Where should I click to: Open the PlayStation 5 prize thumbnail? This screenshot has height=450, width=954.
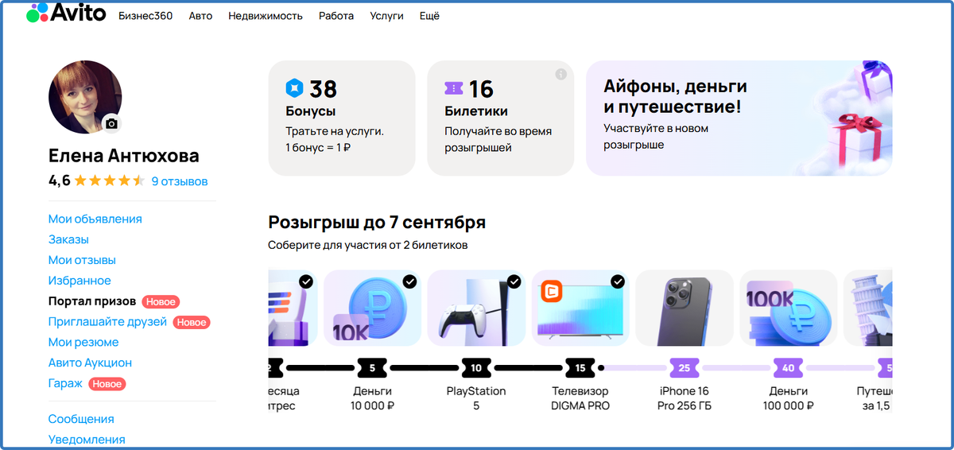tap(476, 308)
